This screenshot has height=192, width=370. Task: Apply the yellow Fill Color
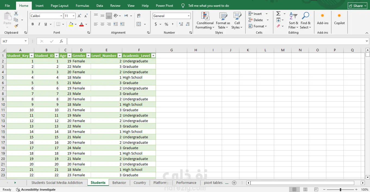(71, 24)
